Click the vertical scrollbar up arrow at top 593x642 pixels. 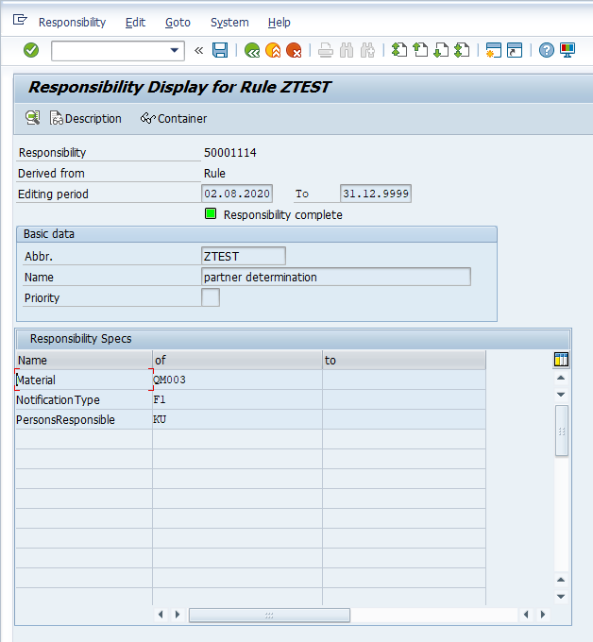[561, 378]
